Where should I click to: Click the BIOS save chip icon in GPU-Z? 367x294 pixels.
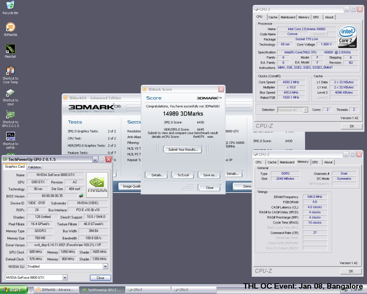[x=81, y=196]
